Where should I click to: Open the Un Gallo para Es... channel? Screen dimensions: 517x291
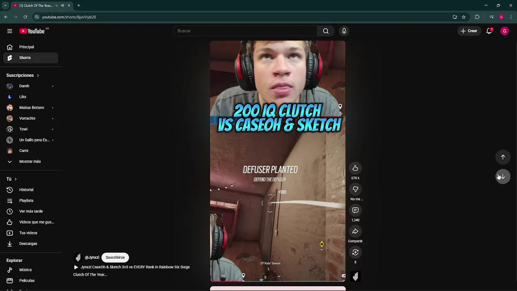pos(31,140)
